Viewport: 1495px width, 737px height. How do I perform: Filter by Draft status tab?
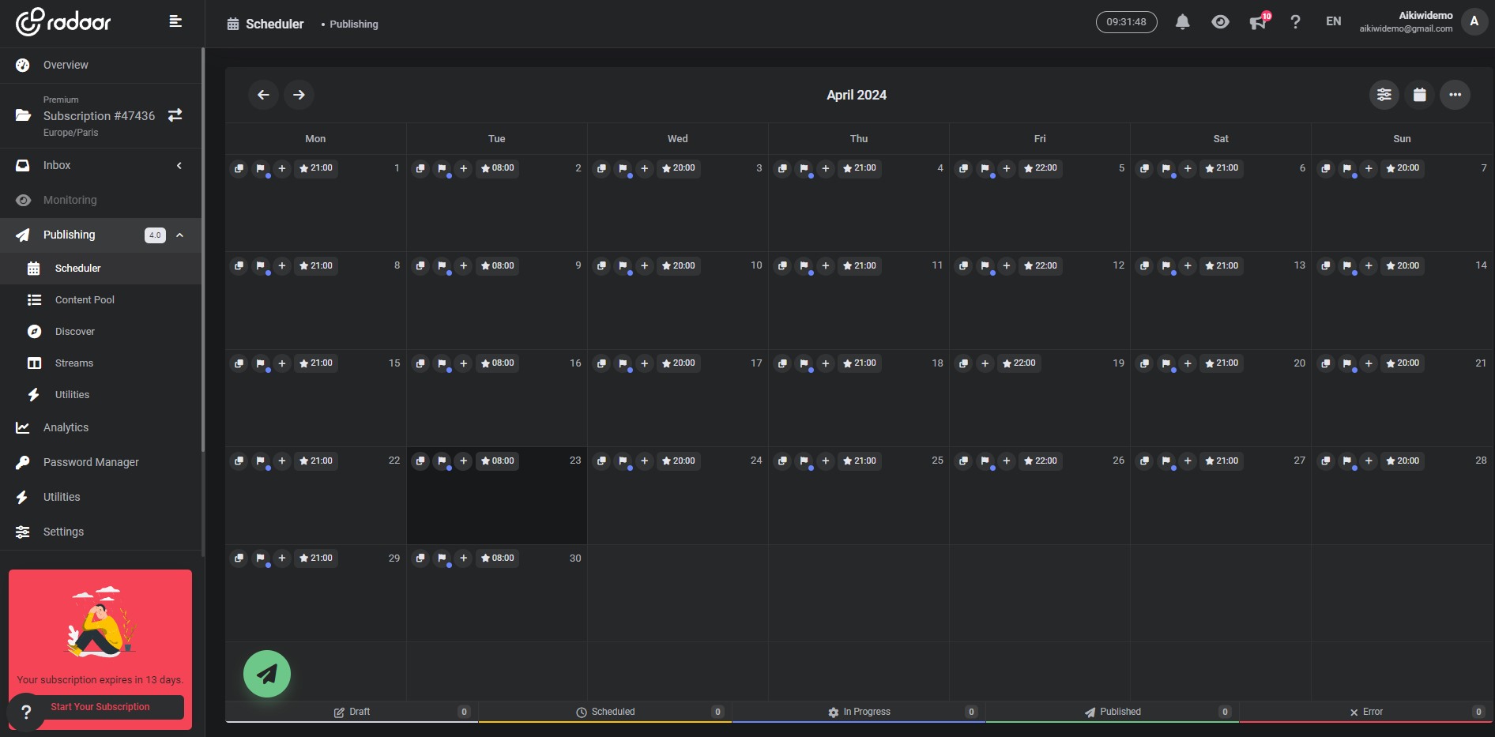(x=352, y=712)
